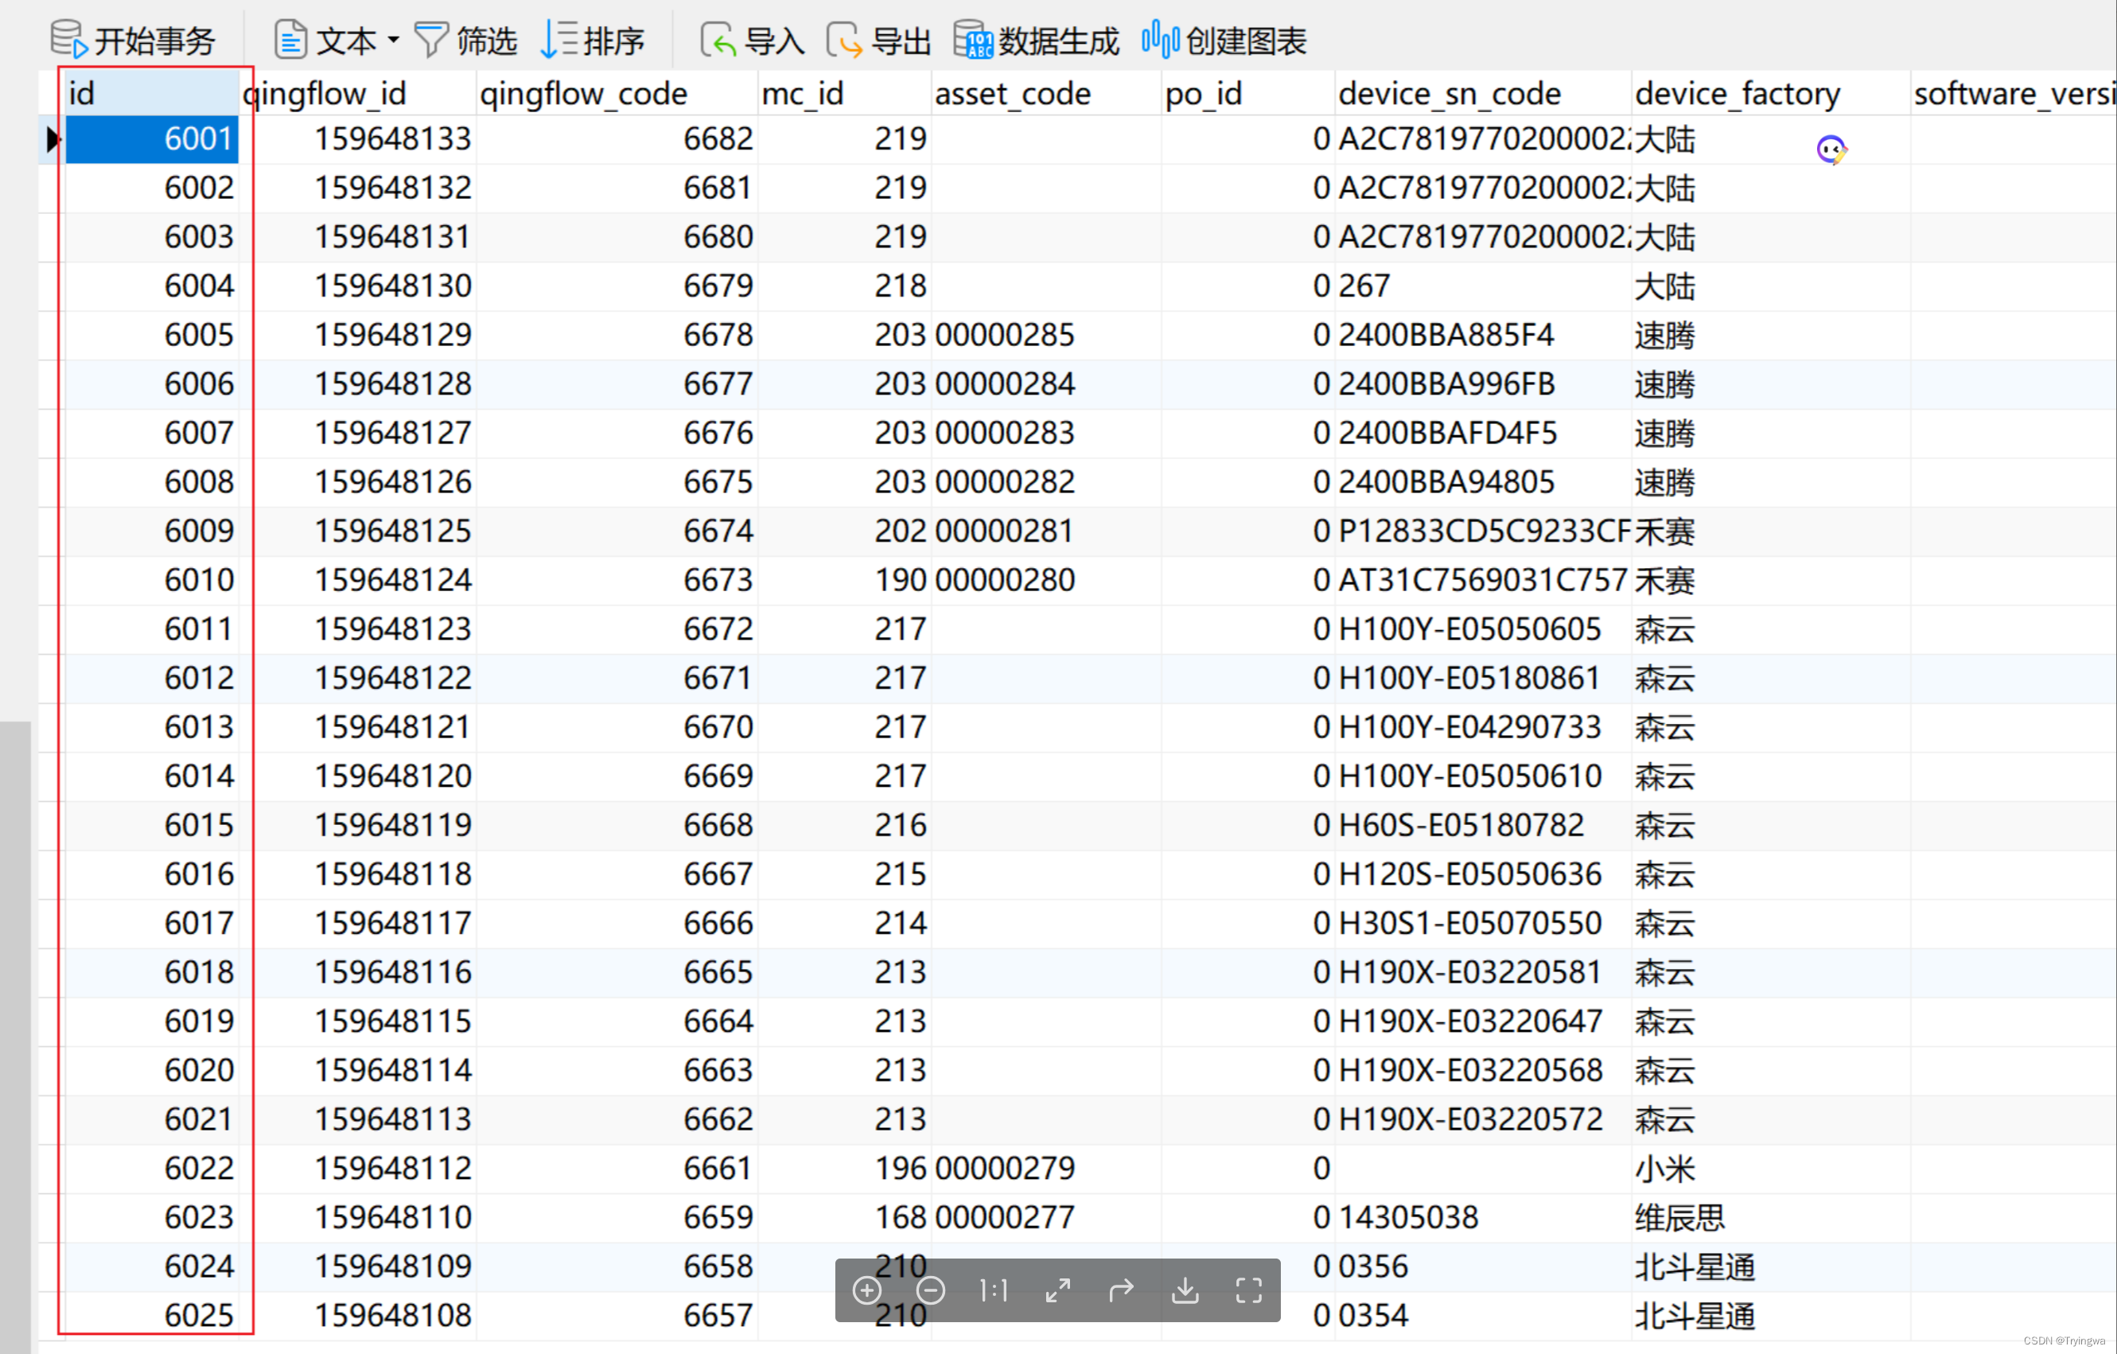The height and width of the screenshot is (1354, 2117).
Task: Reset image zoom with the 1:1 button
Action: (994, 1290)
